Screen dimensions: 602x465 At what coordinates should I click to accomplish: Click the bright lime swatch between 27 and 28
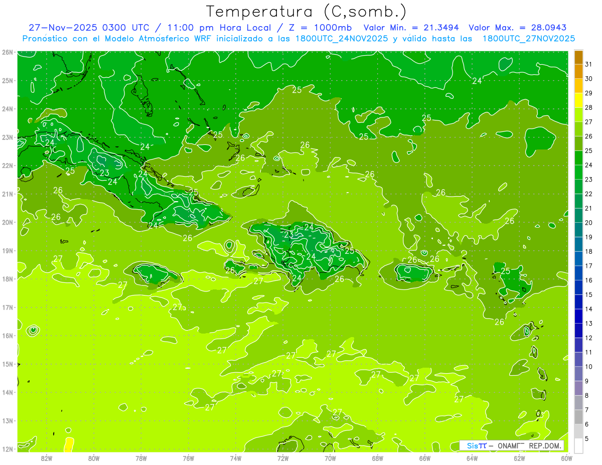578,115
